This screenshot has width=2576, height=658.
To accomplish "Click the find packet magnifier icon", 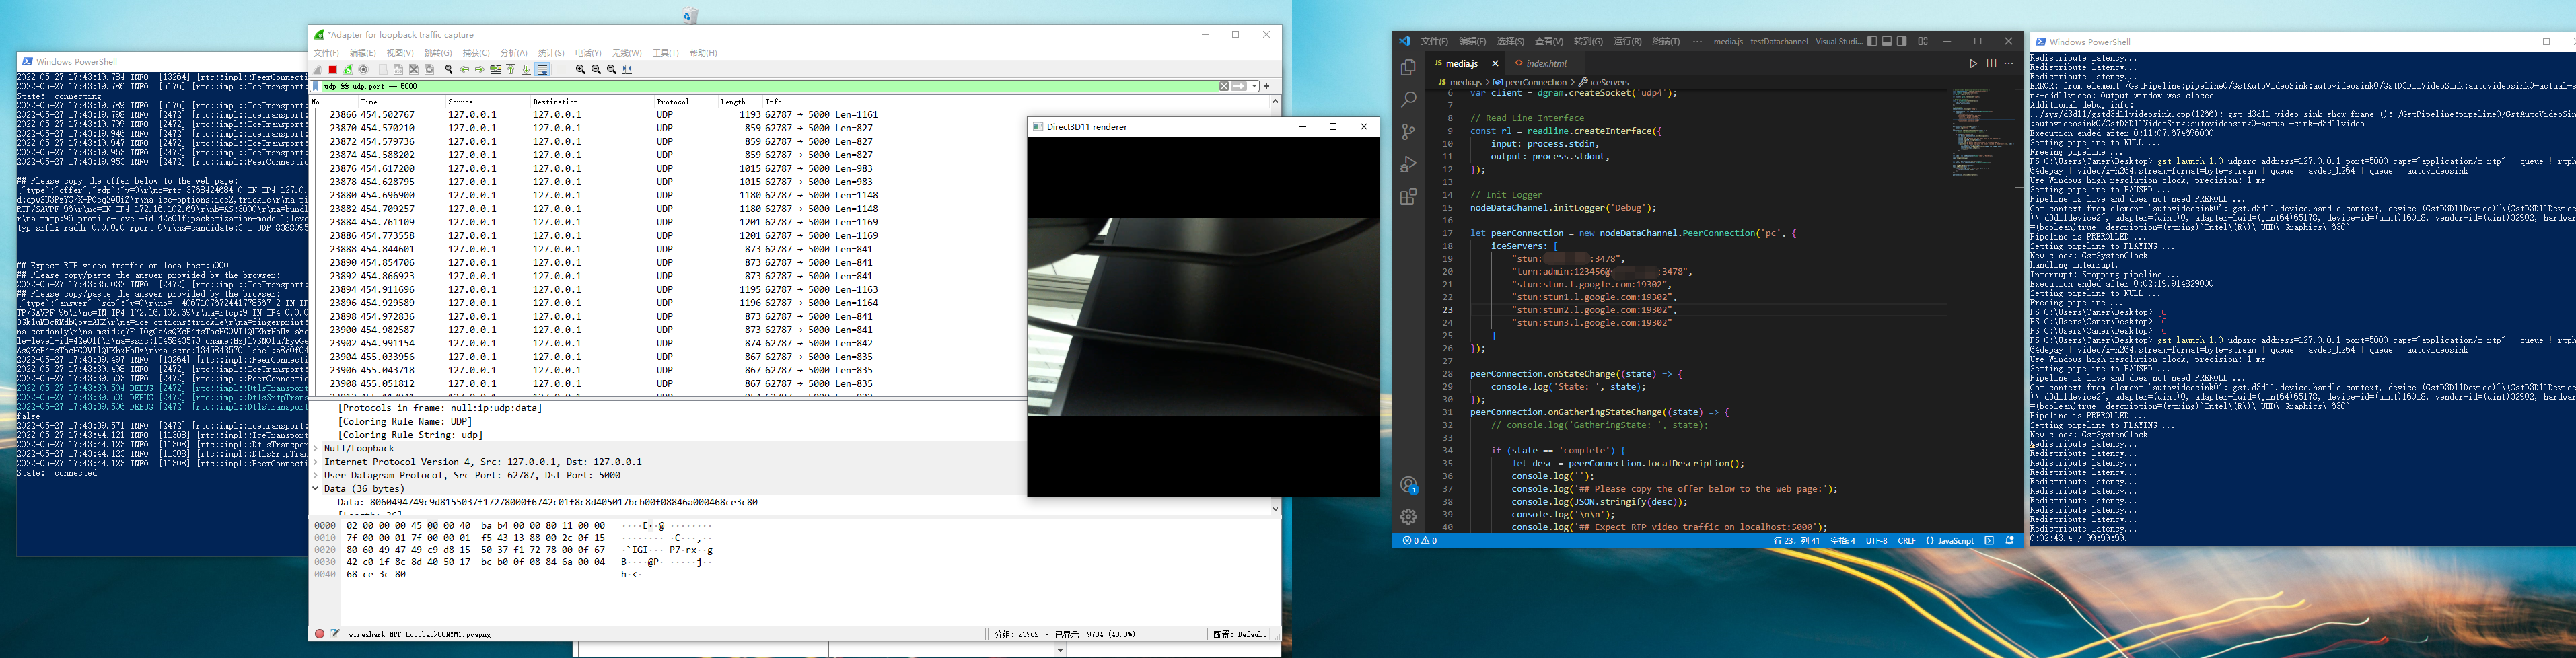I will click(x=449, y=70).
